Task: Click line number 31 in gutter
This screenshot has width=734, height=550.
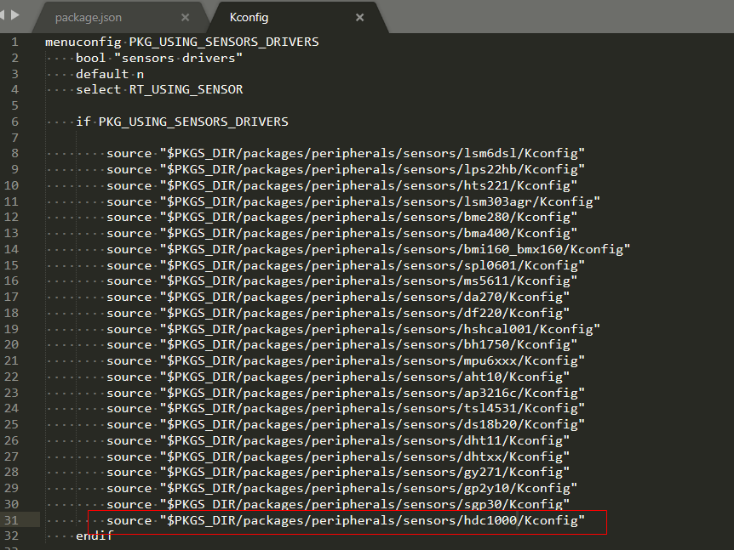Action: tap(11, 520)
